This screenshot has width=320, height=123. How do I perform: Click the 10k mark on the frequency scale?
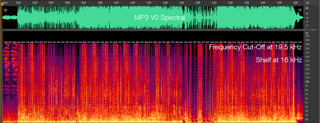[307, 82]
